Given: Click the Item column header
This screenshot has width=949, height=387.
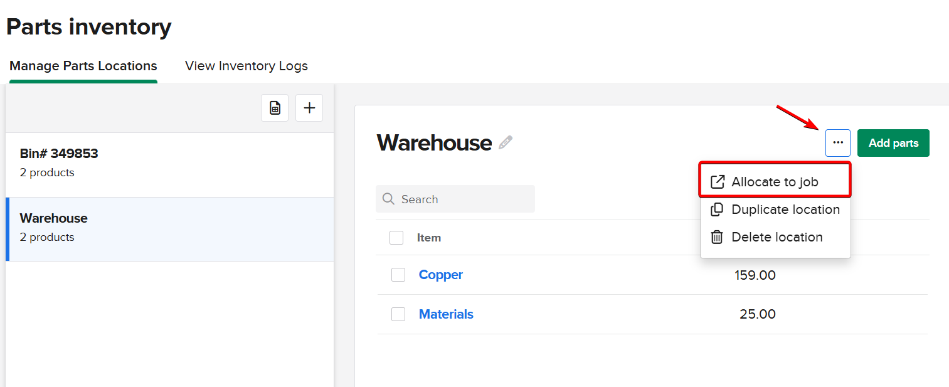Looking at the screenshot, I should [x=429, y=238].
